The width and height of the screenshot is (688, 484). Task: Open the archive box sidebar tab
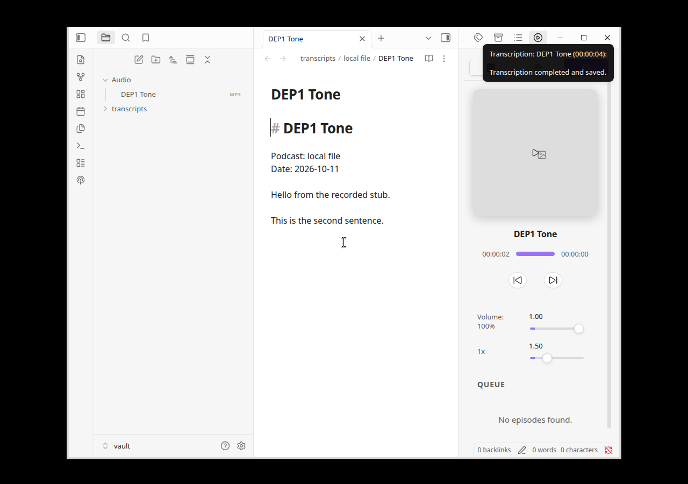tap(498, 38)
